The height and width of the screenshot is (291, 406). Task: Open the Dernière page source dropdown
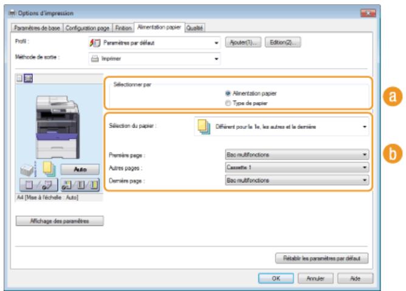(x=297, y=180)
